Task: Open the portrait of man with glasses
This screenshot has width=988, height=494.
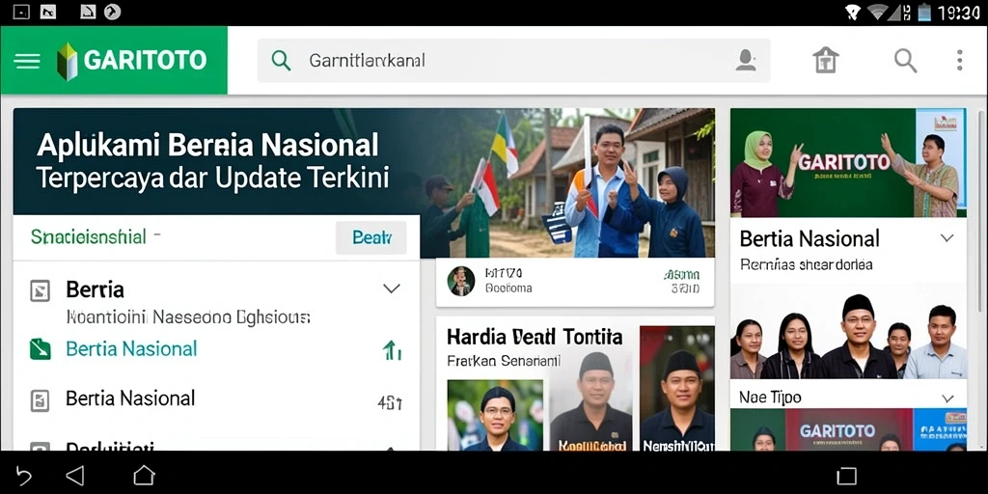Action: click(x=495, y=415)
